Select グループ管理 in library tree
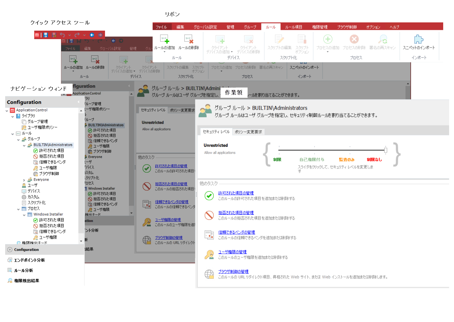 tap(38, 121)
